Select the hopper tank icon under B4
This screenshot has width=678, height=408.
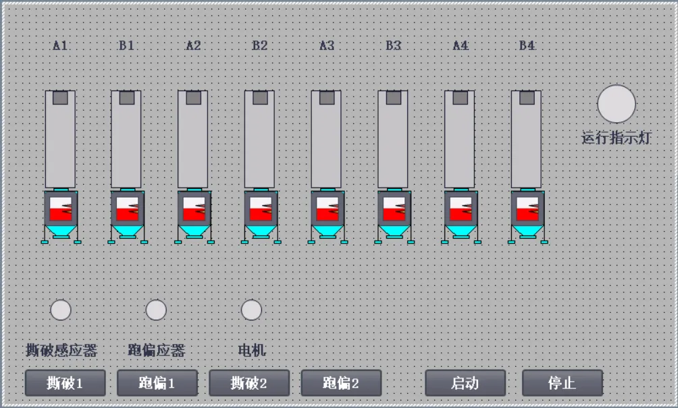click(527, 216)
